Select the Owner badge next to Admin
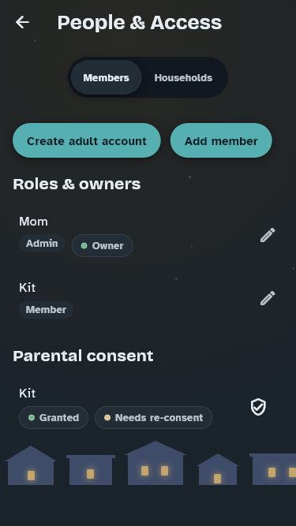The image size is (296, 526). pyautogui.click(x=102, y=245)
